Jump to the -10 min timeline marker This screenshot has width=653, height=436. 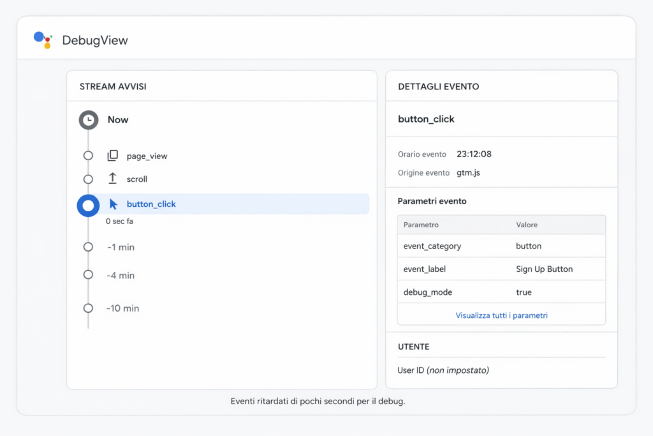tap(88, 308)
